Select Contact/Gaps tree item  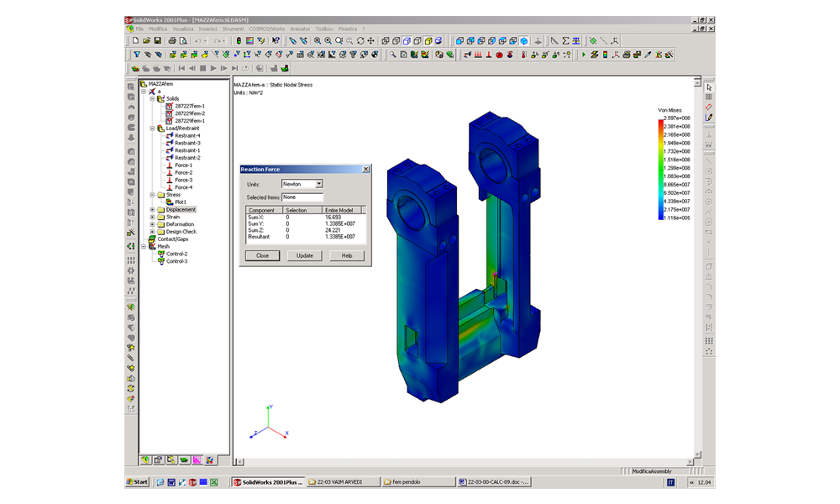[172, 239]
